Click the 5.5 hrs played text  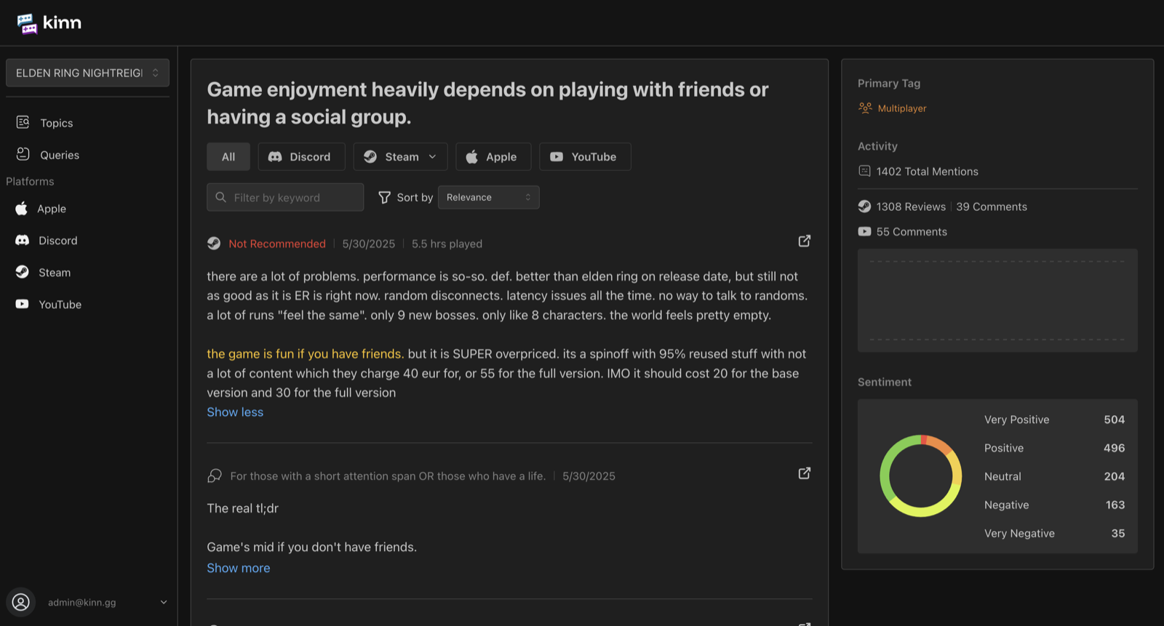(447, 244)
